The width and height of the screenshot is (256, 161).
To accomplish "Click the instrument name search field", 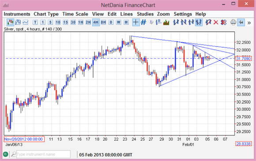I will (43, 154).
